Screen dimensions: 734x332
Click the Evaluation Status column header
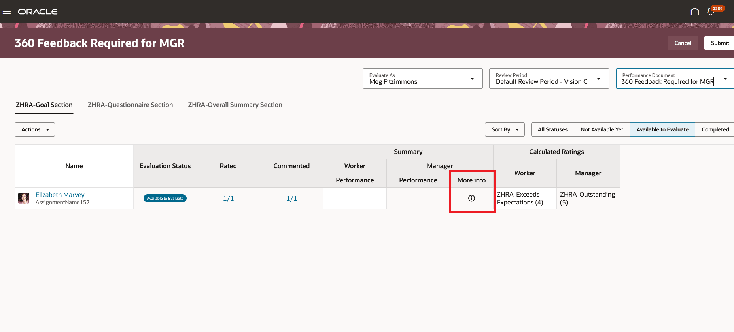pos(165,166)
